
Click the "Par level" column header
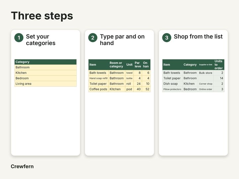pos(138,65)
